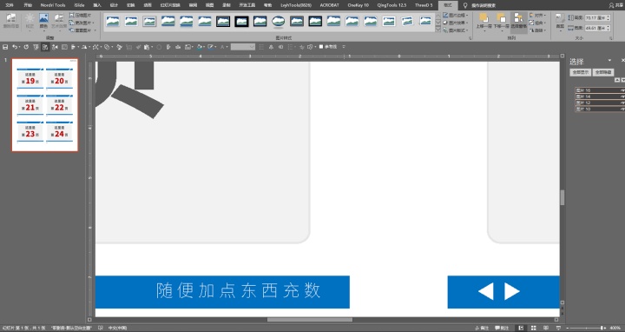The width and height of the screenshot is (625, 332).
Task: Open Picture Border (图片边框) dropdown
Action: pos(456,15)
